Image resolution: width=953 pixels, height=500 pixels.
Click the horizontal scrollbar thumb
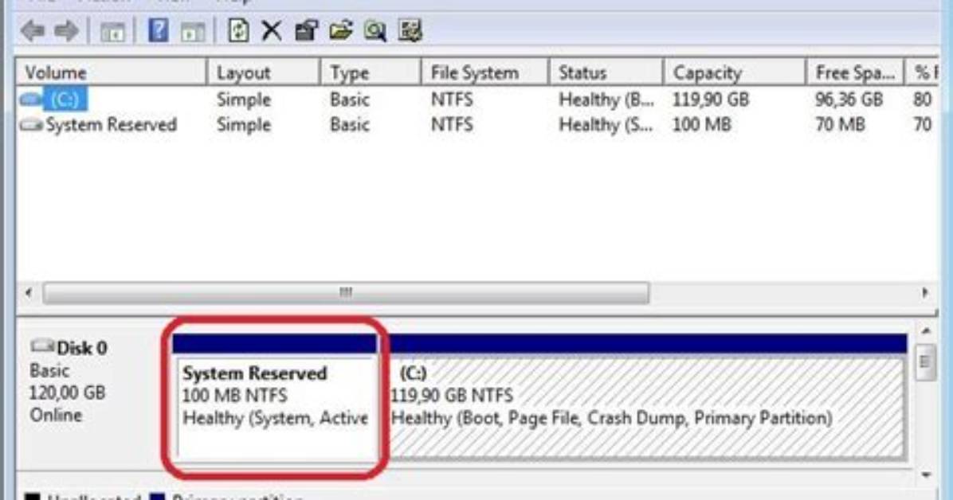pos(346,293)
